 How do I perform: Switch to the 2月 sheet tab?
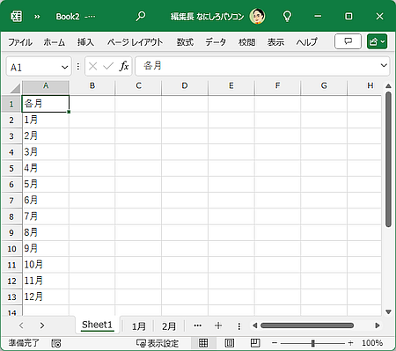tap(169, 326)
